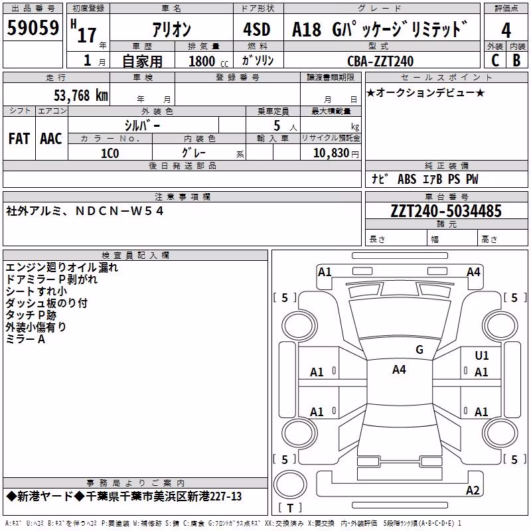Click the inspector note ドアミラーP剥がれ
Image resolution: width=531 pixels, height=531 pixels.
[x=51, y=279]
